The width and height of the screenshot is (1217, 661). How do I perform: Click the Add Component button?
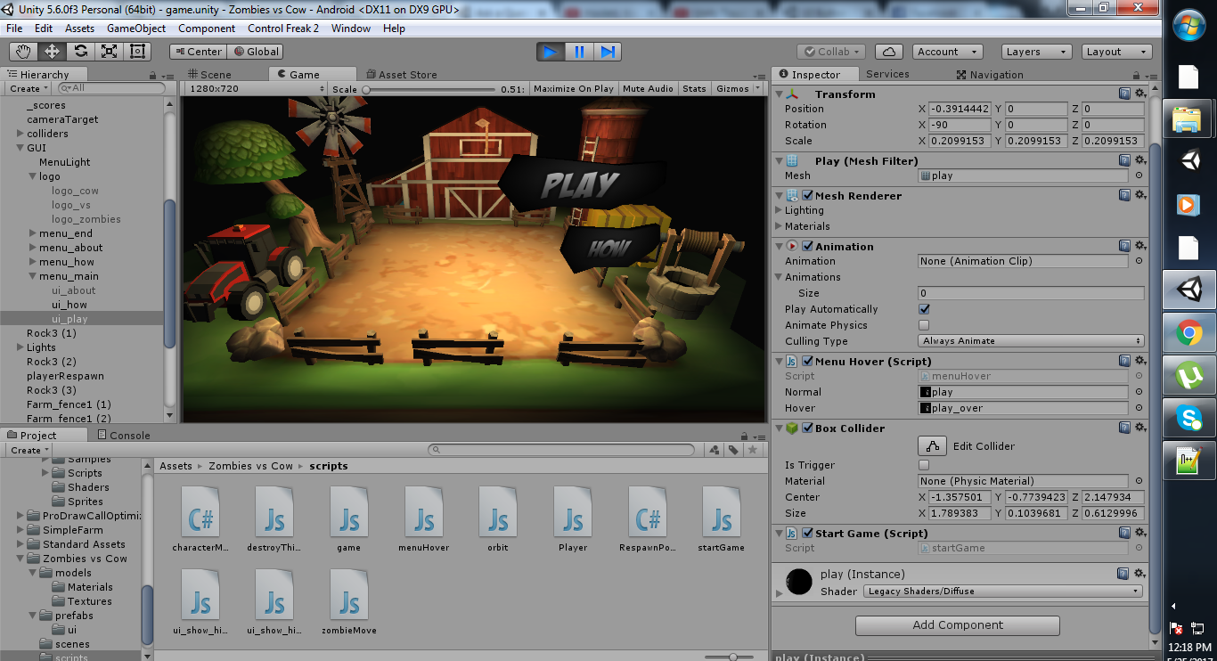[958, 625]
